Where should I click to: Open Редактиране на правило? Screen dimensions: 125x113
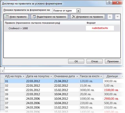[x=49, y=17]
